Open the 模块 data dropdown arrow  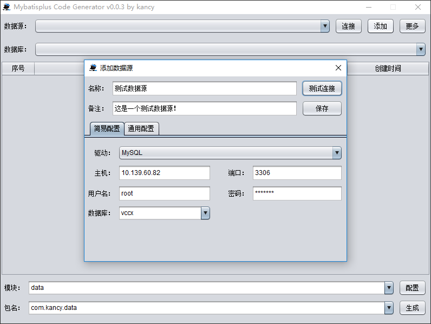click(389, 288)
